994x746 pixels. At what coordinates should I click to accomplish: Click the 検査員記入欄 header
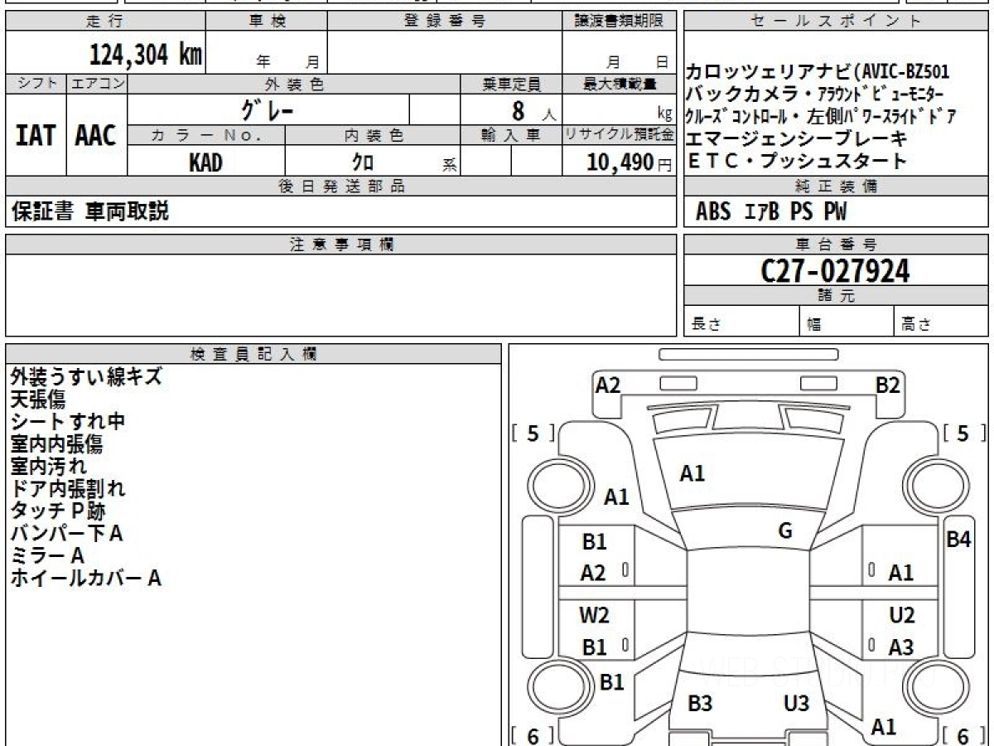click(253, 353)
